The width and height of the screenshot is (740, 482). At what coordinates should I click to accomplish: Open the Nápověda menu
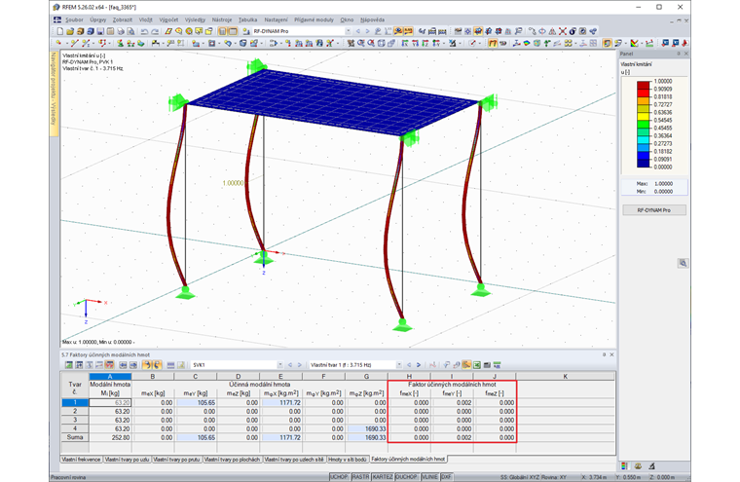tap(372, 19)
